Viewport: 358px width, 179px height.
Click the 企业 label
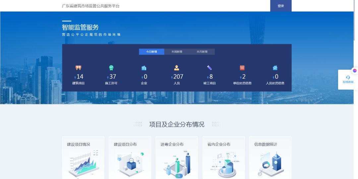point(144,83)
